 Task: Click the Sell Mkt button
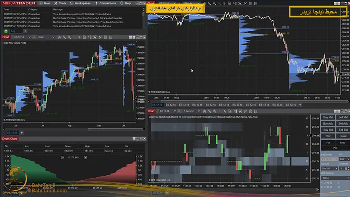[343, 117]
